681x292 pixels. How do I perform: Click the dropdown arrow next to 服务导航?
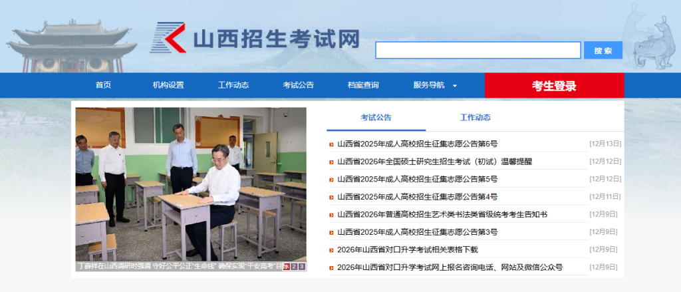pyautogui.click(x=455, y=86)
